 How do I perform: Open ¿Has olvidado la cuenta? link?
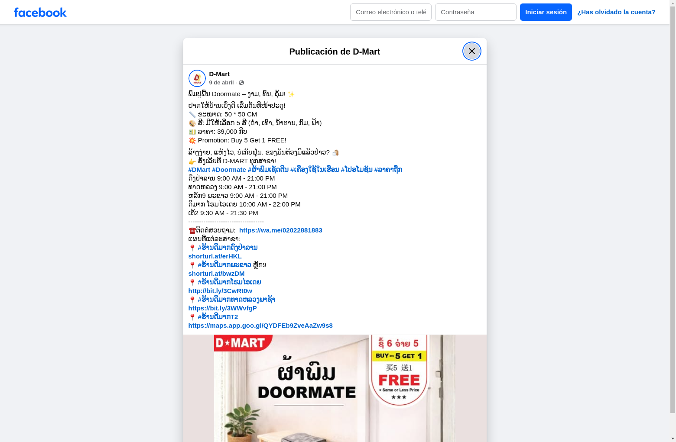(616, 12)
